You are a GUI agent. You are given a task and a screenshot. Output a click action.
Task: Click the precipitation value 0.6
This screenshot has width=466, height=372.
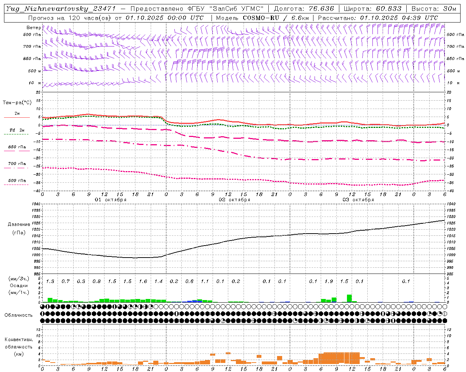[x=189, y=281]
